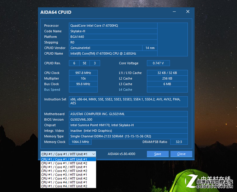
Task: Click the L2 Cache value 256 KB
Action: 167,78
